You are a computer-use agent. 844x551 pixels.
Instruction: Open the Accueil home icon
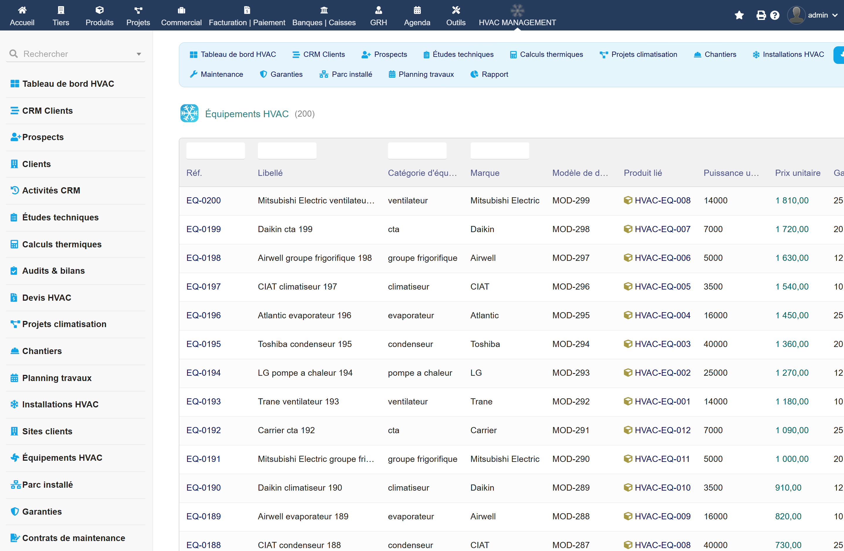click(22, 10)
